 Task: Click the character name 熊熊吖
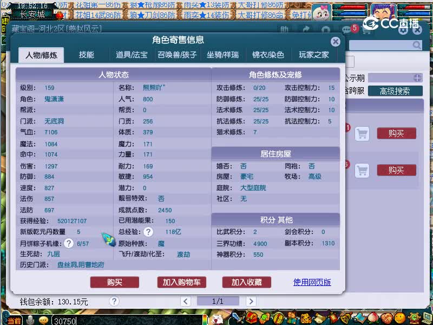tap(154, 88)
